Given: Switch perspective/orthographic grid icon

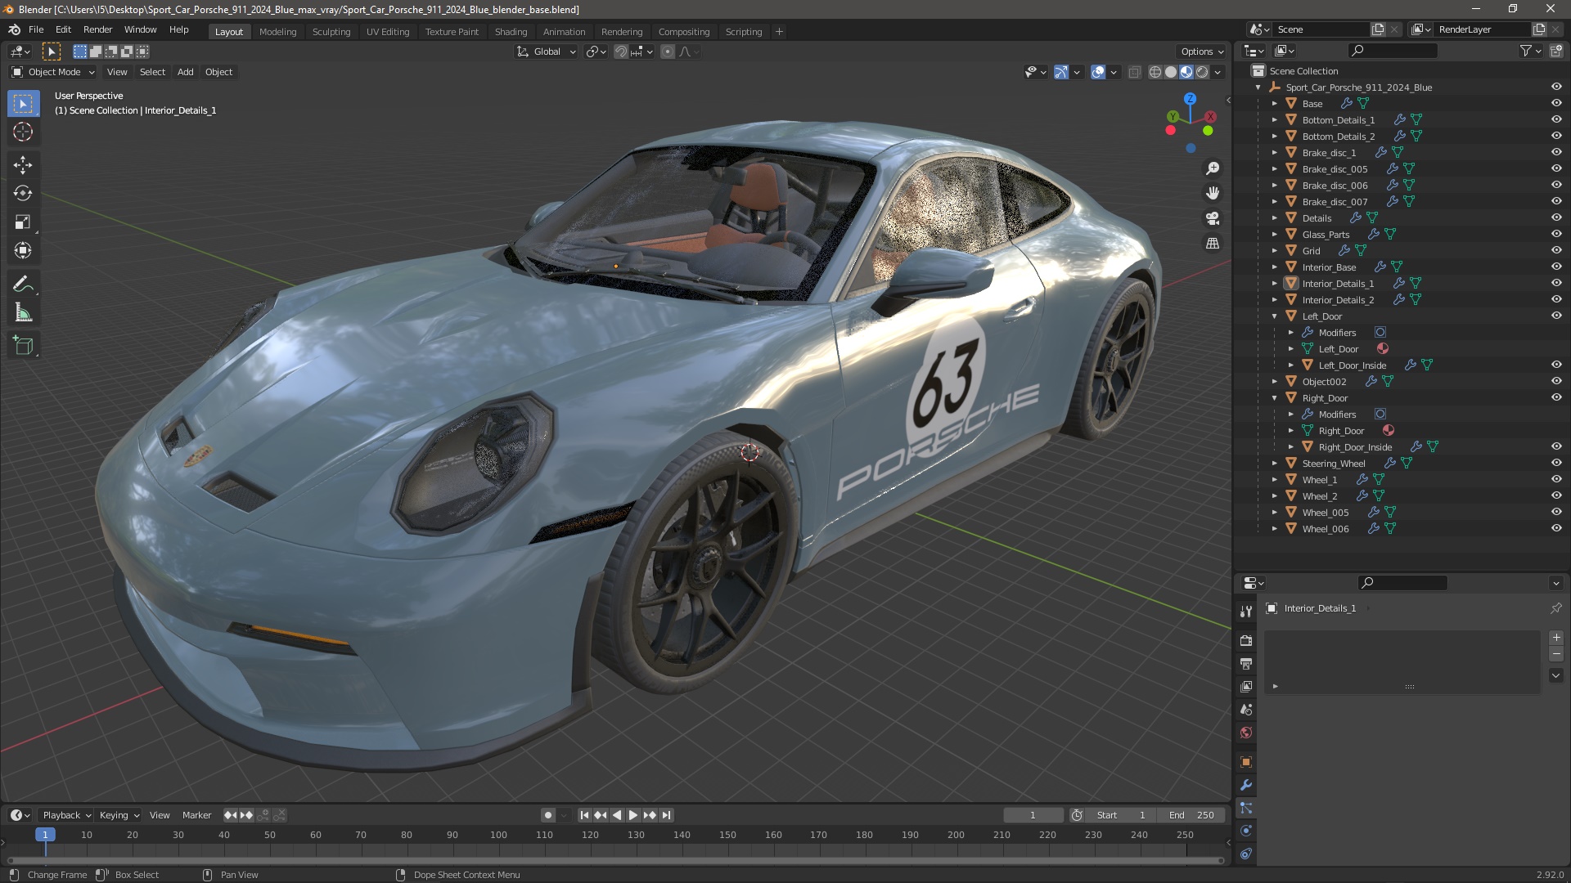Looking at the screenshot, I should point(1213,244).
